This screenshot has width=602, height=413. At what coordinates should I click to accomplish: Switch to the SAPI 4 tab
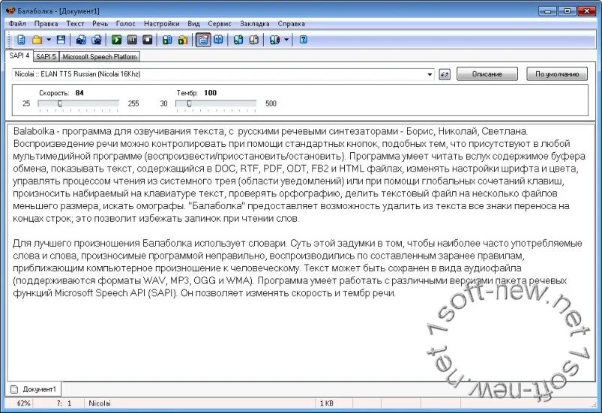point(19,55)
